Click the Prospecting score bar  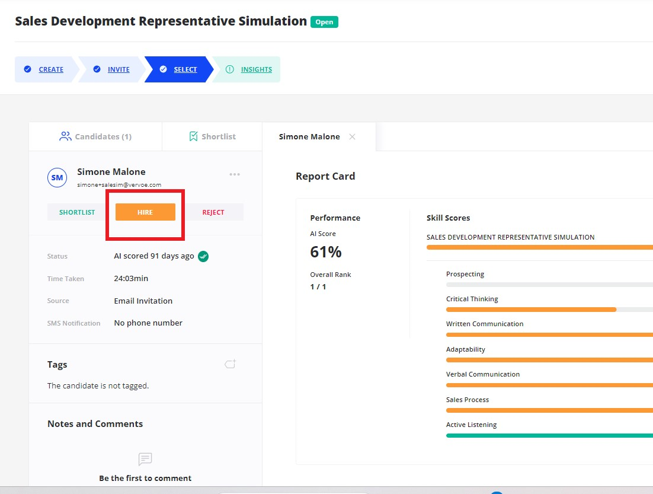549,285
